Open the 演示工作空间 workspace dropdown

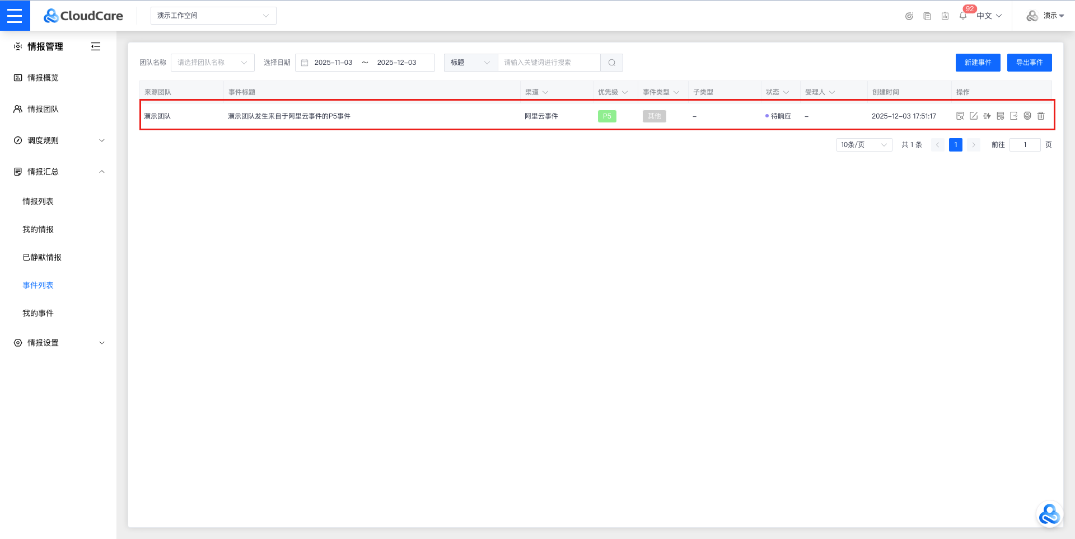pyautogui.click(x=213, y=16)
